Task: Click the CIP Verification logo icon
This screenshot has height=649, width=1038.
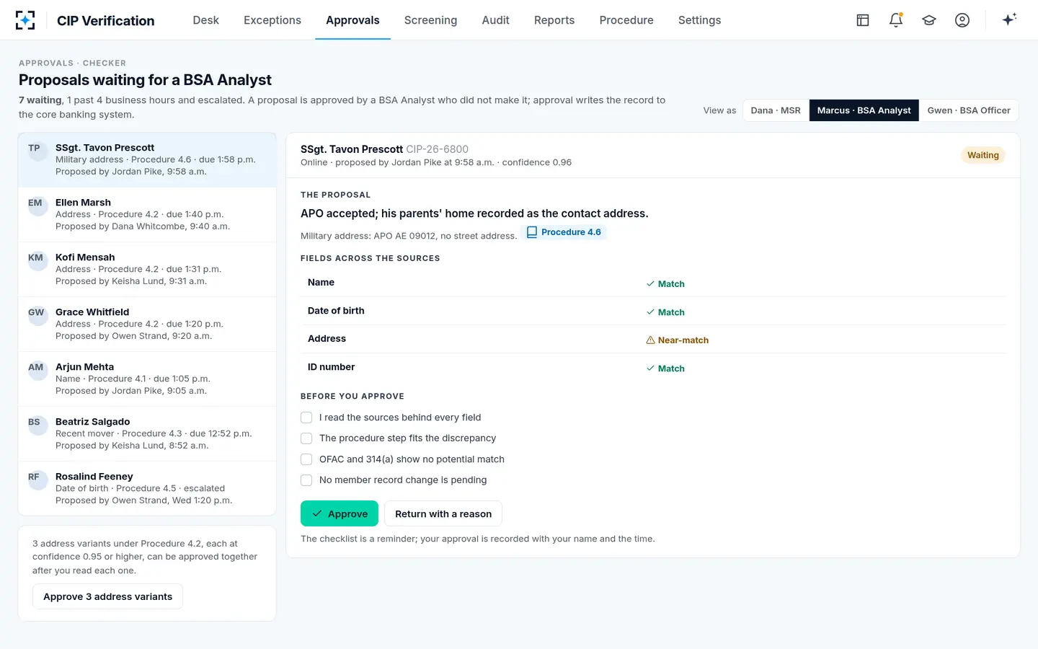Action: point(25,20)
